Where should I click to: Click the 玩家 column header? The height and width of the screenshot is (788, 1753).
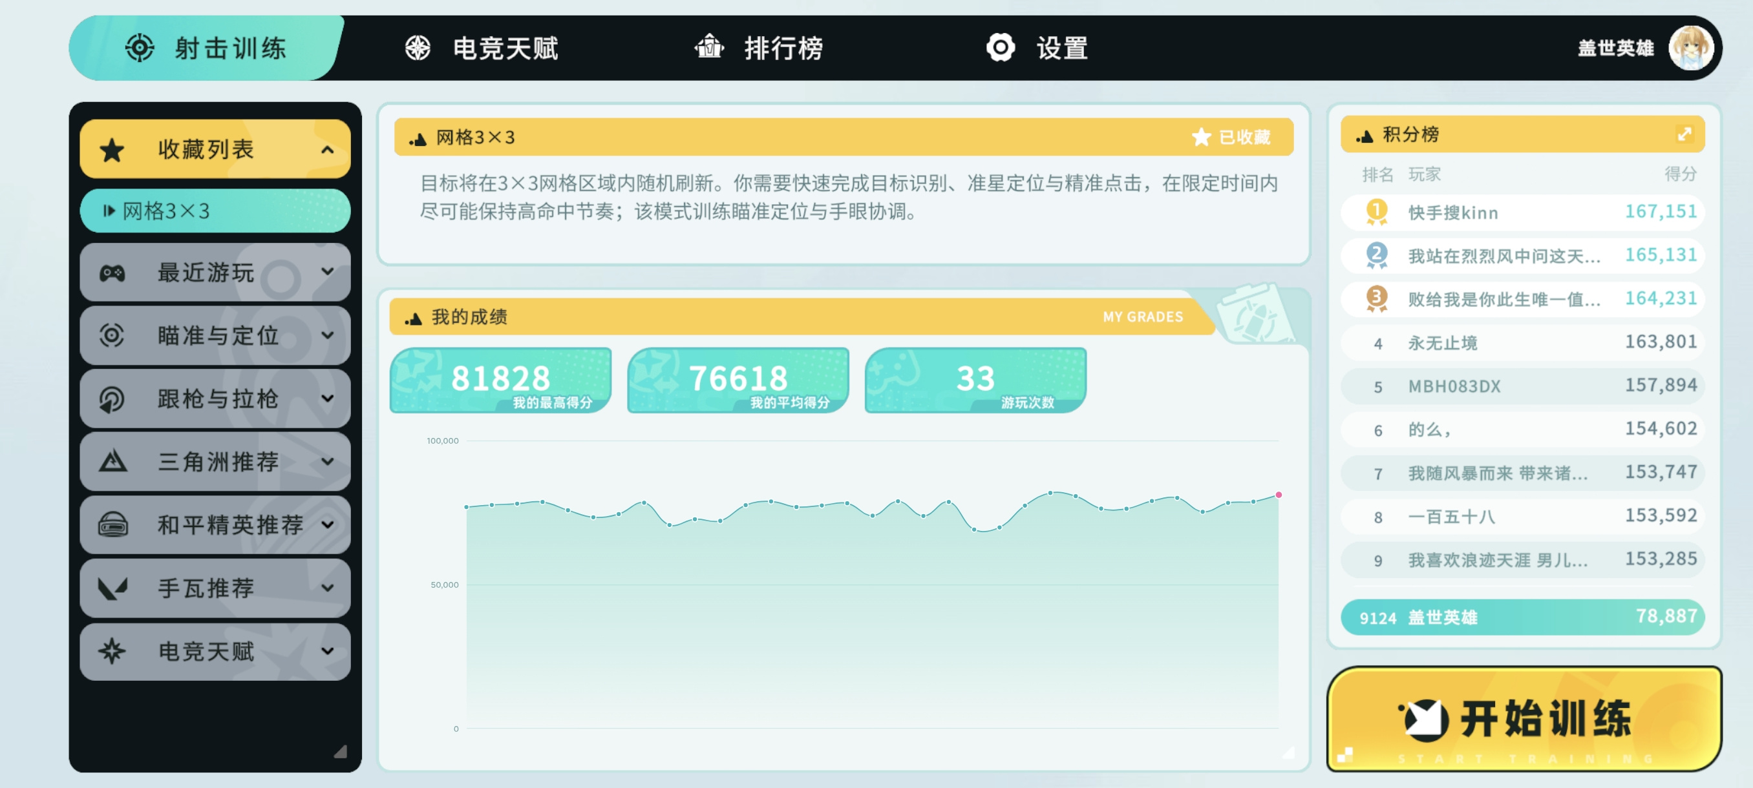1425,174
